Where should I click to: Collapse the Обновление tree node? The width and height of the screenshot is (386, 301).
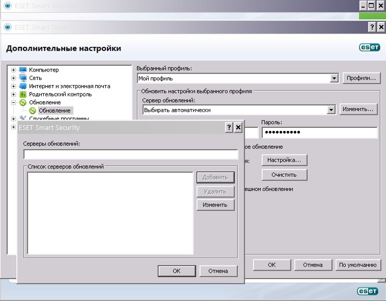click(x=13, y=102)
